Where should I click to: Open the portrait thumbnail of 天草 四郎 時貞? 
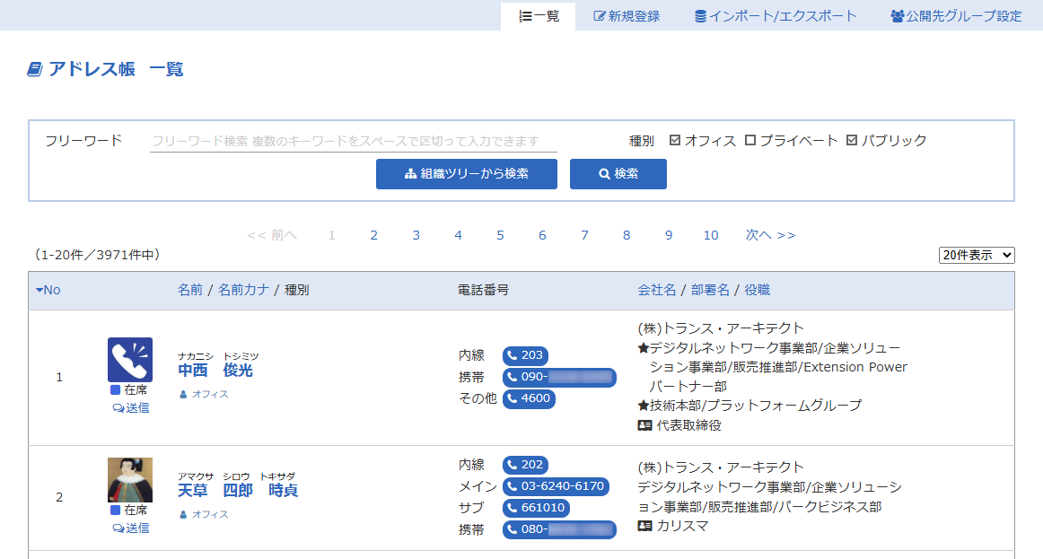[129, 480]
